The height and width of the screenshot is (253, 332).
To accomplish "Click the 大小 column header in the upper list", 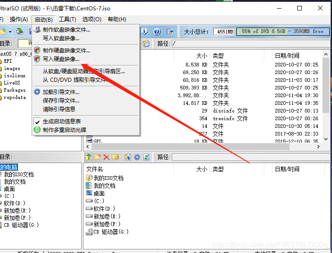I will (202, 56).
